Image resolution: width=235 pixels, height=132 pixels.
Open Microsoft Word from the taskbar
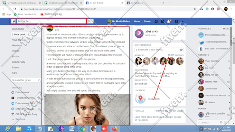(72, 129)
